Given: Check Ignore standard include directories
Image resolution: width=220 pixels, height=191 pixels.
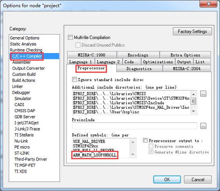Looking at the screenshot, I should point(75,80).
